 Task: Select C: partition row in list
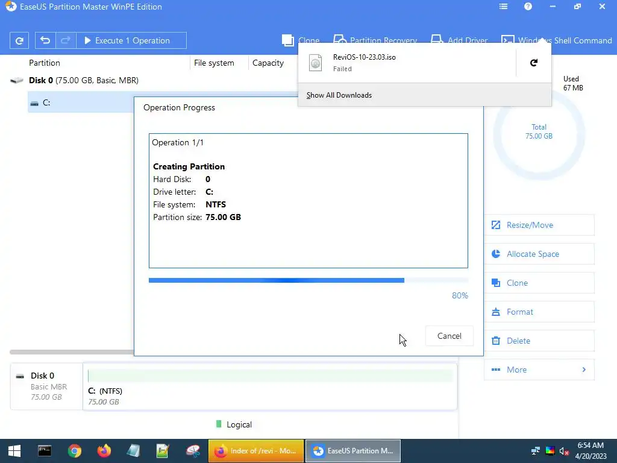click(81, 102)
